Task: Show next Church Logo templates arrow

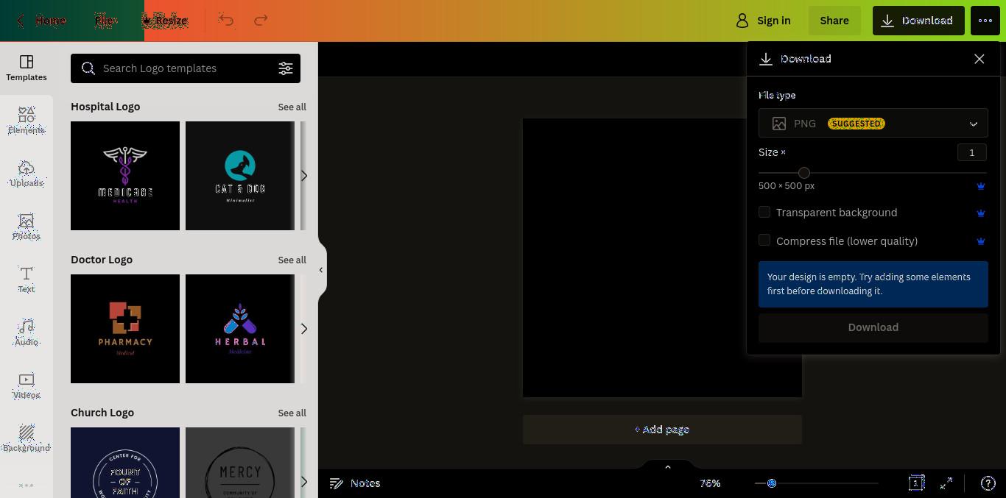Action: point(303,482)
